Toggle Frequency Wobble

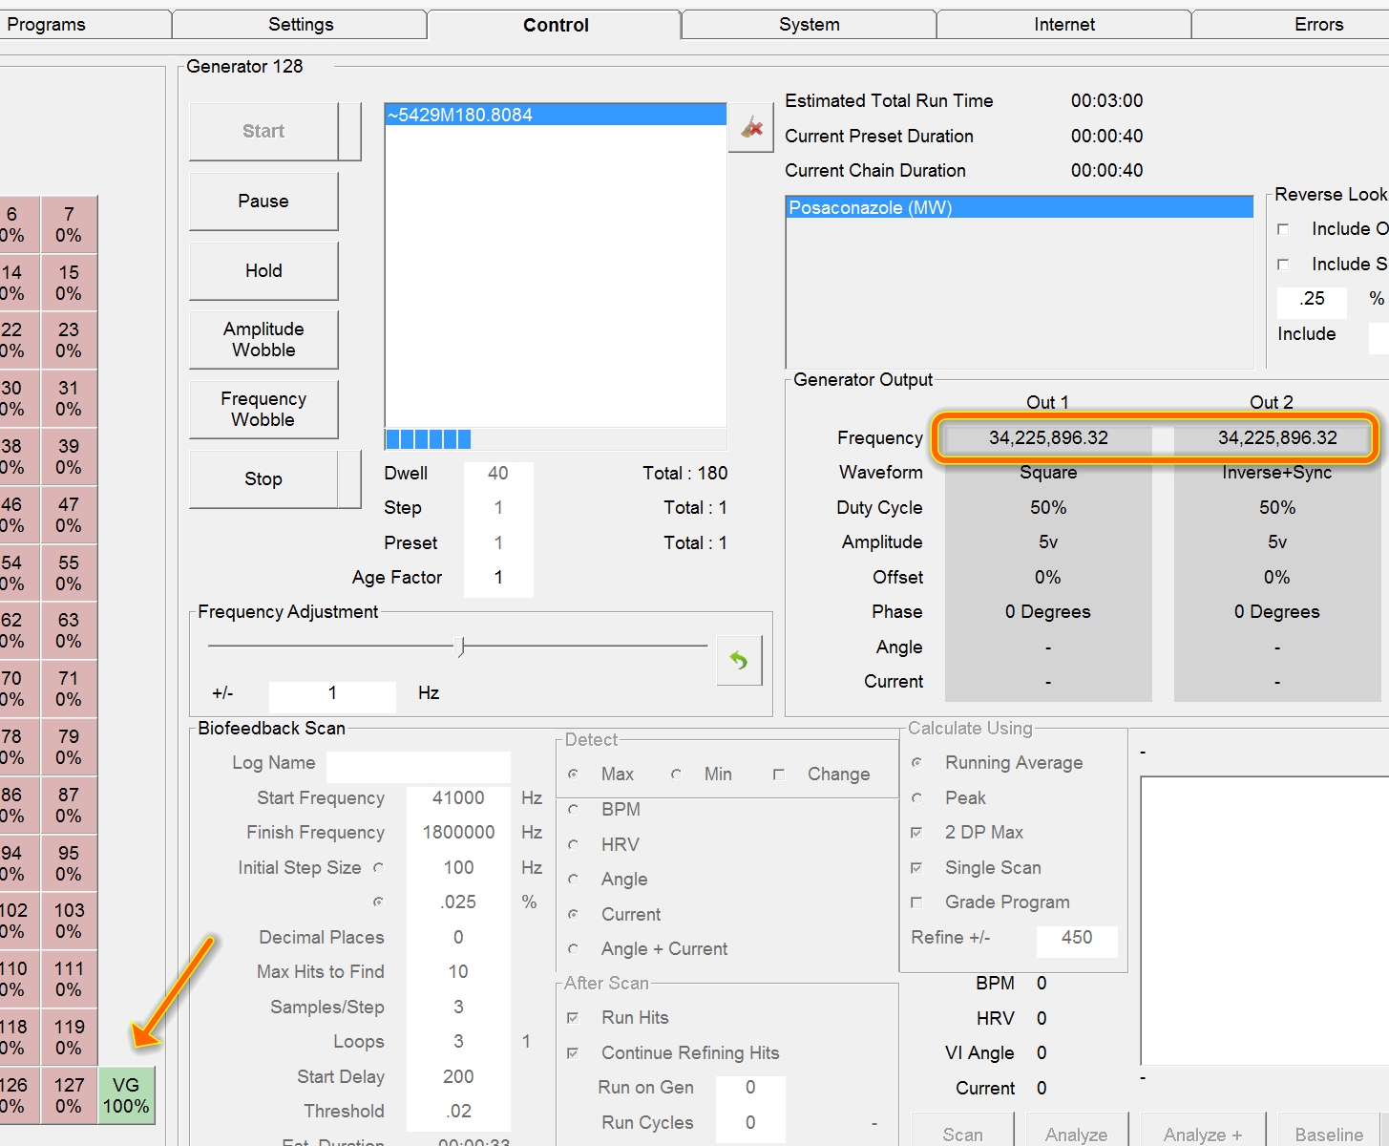(x=263, y=410)
